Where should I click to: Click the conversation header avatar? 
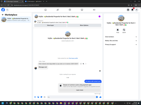click(x=36, y=16)
